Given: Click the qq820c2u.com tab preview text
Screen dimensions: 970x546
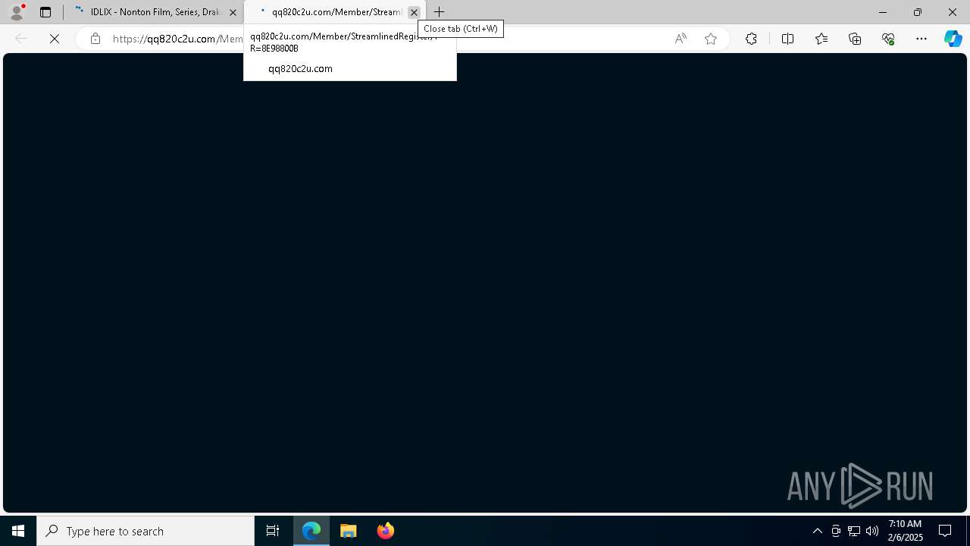Looking at the screenshot, I should click(300, 68).
